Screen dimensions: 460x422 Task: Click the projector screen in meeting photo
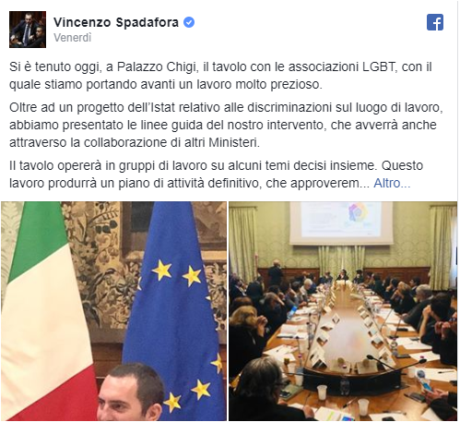click(341, 223)
